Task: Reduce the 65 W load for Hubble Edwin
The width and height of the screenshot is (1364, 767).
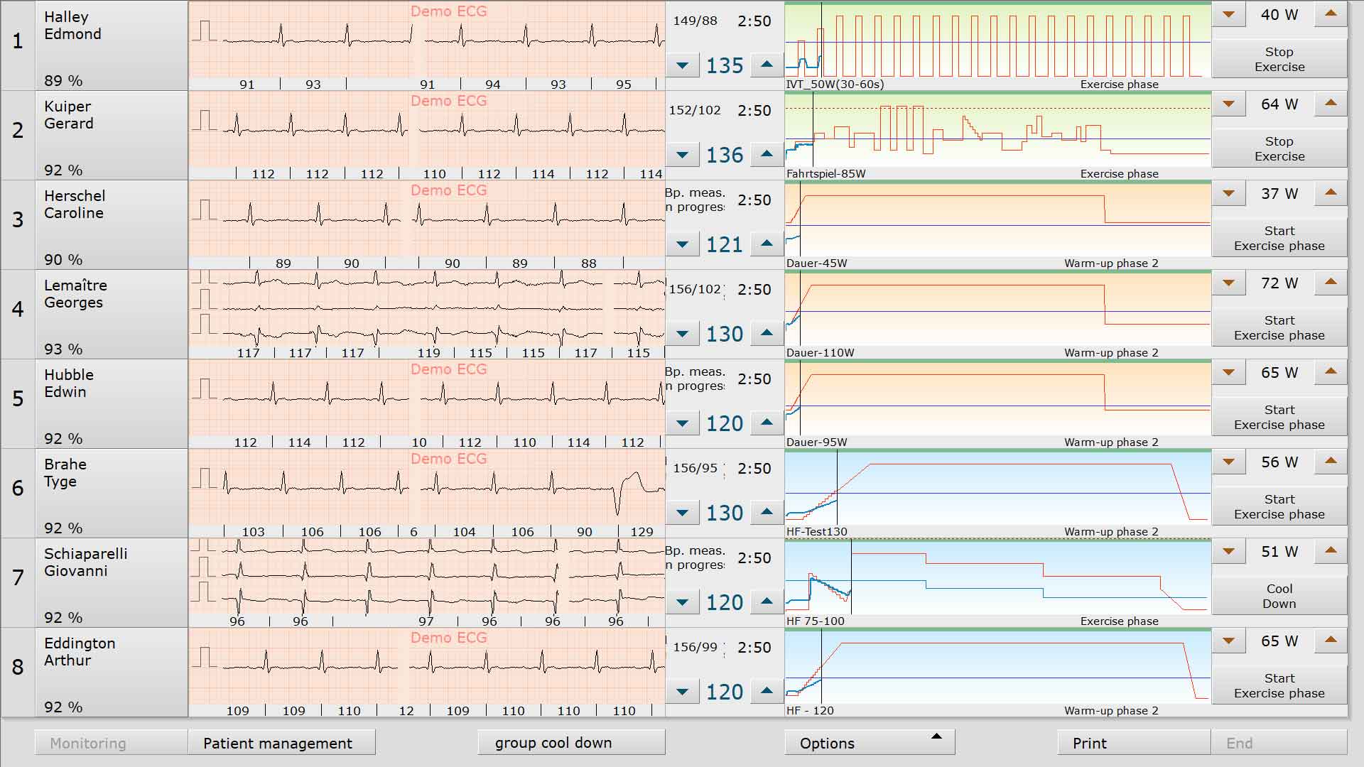Action: (1228, 373)
